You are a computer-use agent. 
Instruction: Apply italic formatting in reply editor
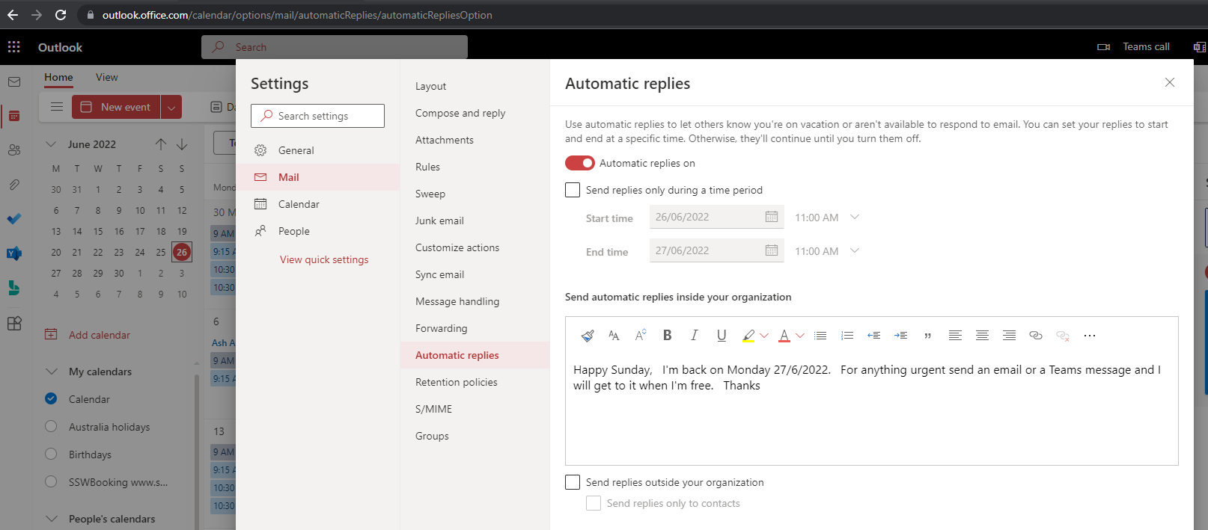click(694, 336)
